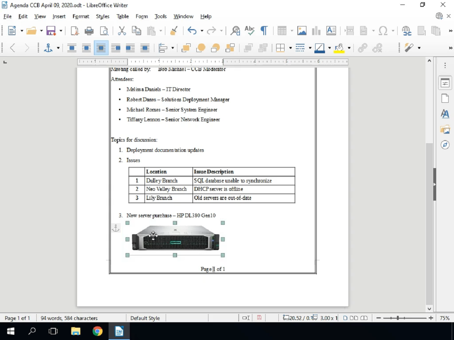This screenshot has width=454, height=340.
Task: Click the yellow Area fill color icon
Action: pos(339,48)
